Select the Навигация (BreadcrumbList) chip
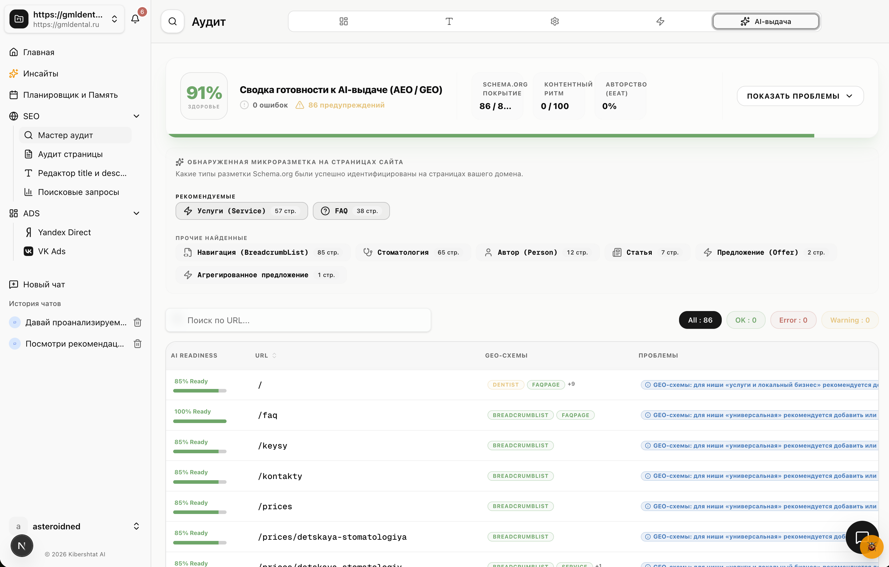889x567 pixels. click(263, 252)
